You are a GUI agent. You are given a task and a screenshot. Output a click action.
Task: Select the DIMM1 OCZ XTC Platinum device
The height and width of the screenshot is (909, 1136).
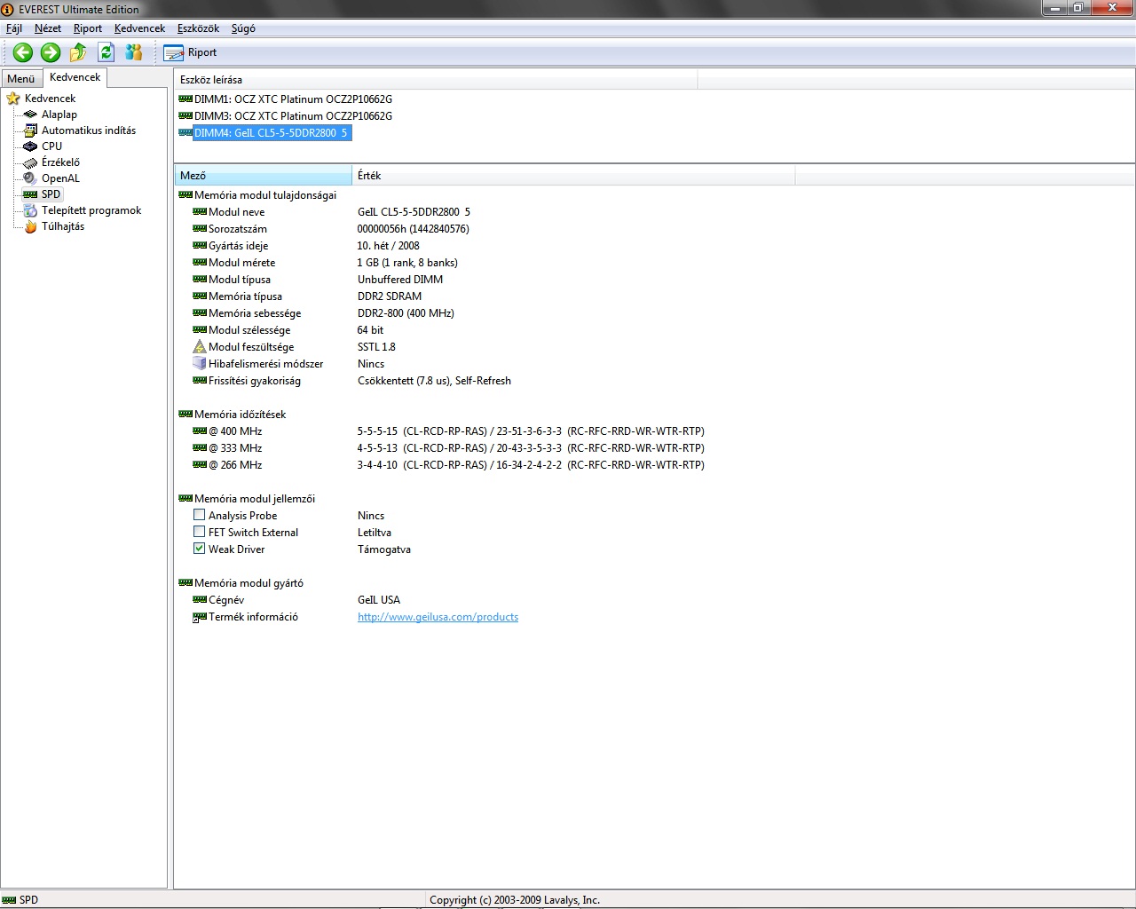[x=285, y=99]
